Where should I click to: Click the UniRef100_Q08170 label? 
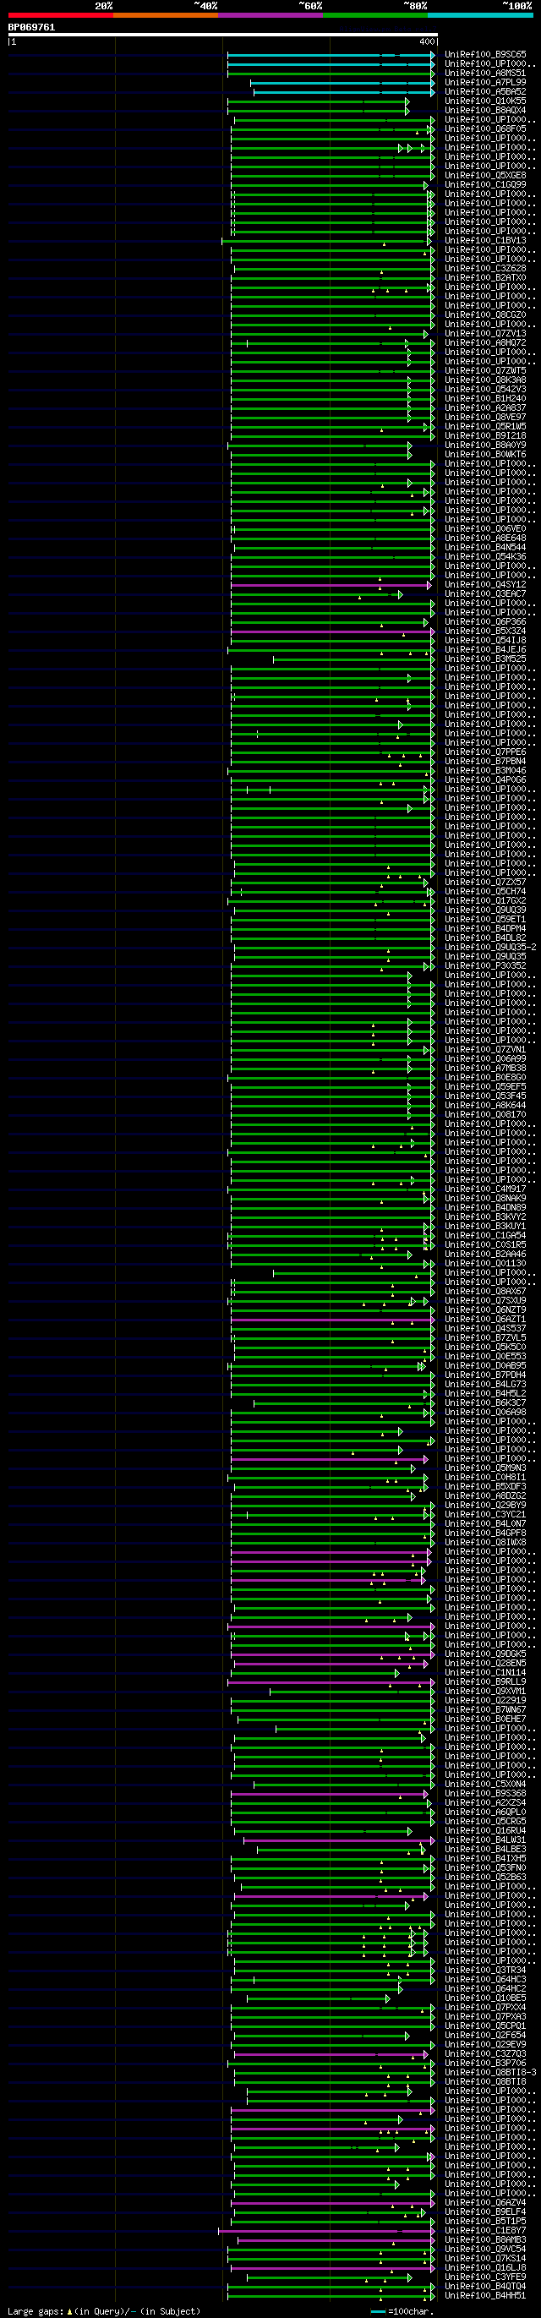pos(485,1115)
